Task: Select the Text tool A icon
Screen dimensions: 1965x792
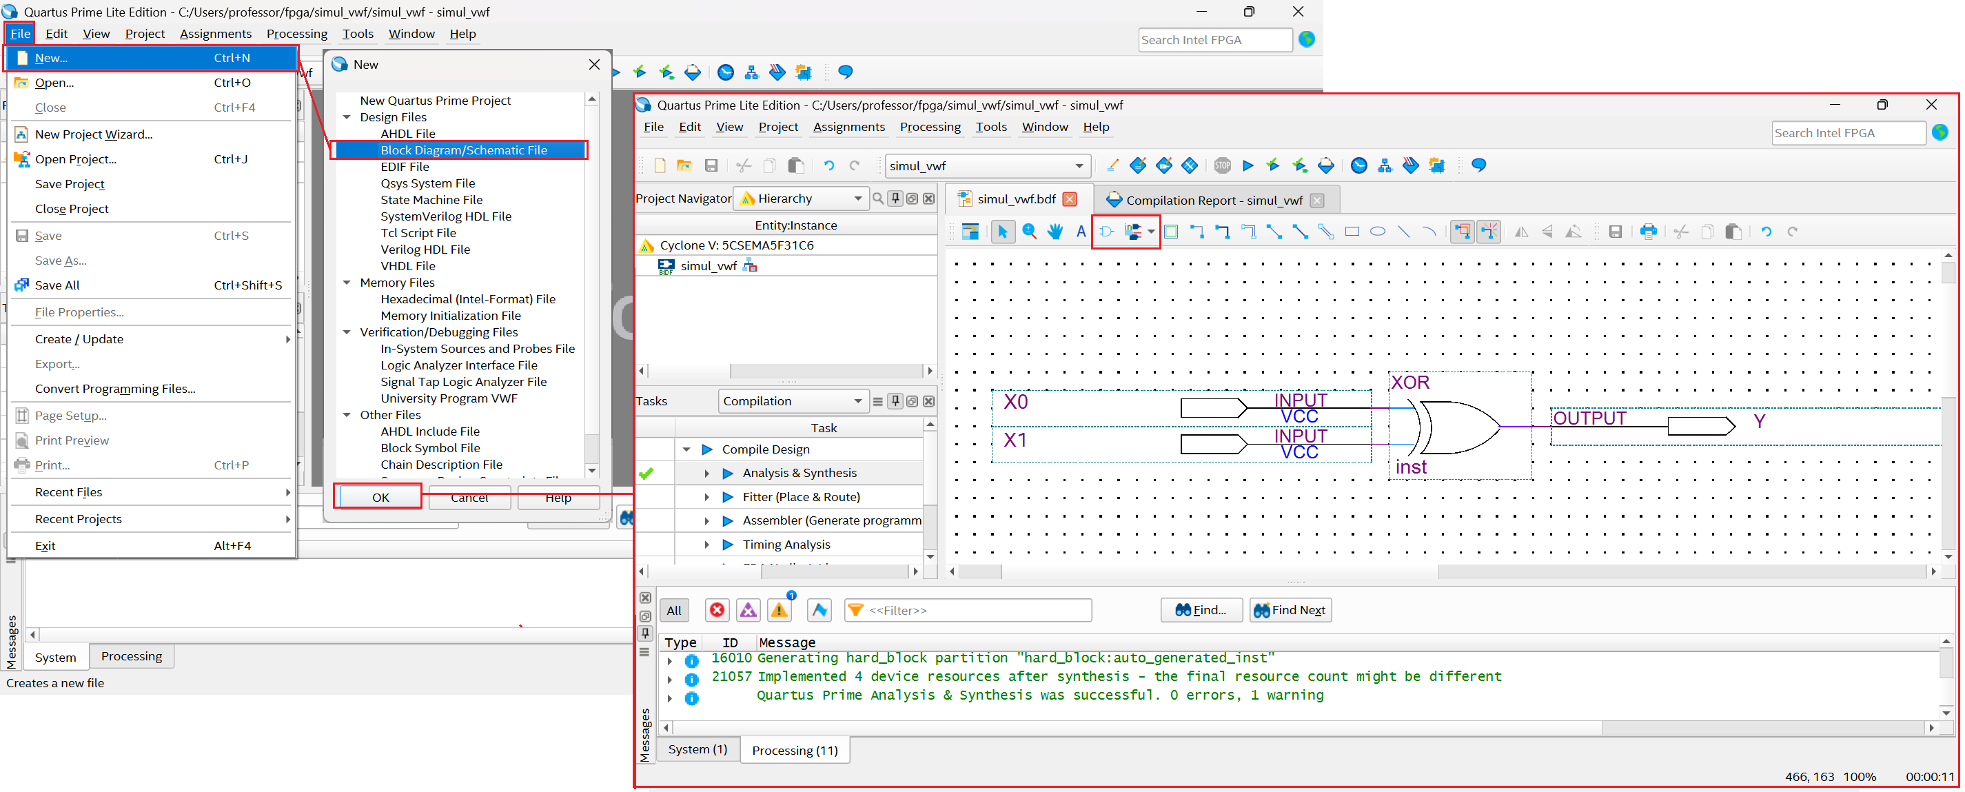Action: pos(1080,232)
